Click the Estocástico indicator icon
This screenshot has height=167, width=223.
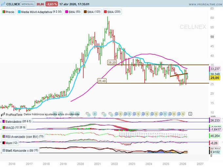pos(4,121)
